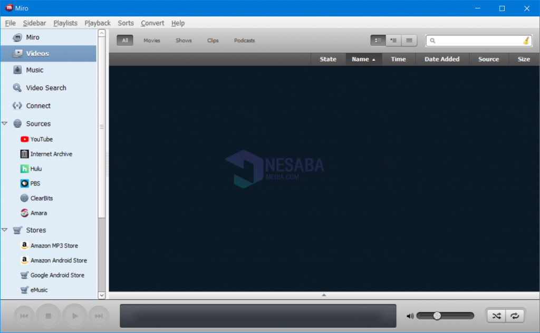Click the Amara source icon

coord(24,213)
